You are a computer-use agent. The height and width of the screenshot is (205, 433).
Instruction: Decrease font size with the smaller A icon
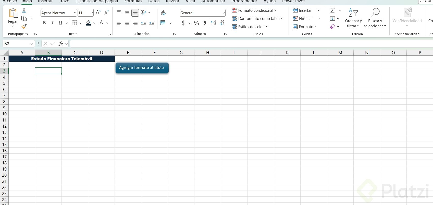point(106,13)
